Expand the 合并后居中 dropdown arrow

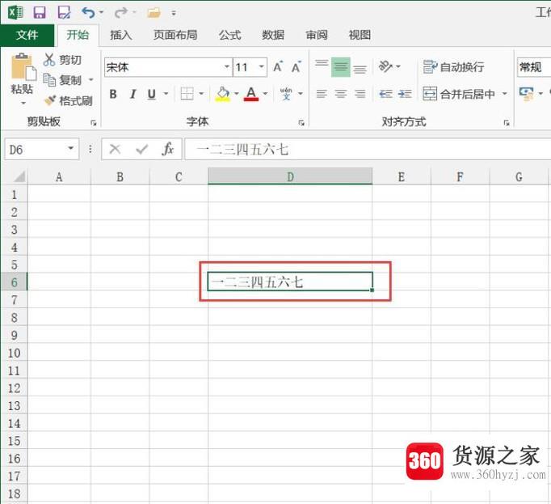pos(505,94)
